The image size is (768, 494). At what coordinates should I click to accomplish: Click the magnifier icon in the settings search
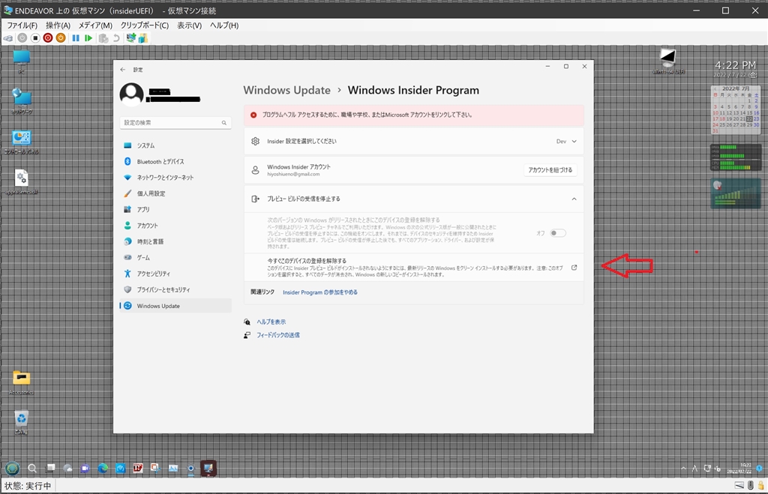coord(223,123)
